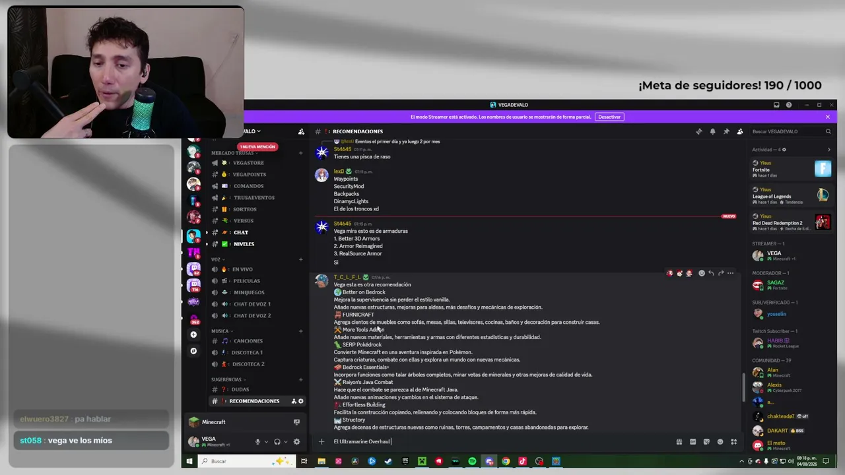Reply to T_C_L_F_L's message

(x=711, y=273)
